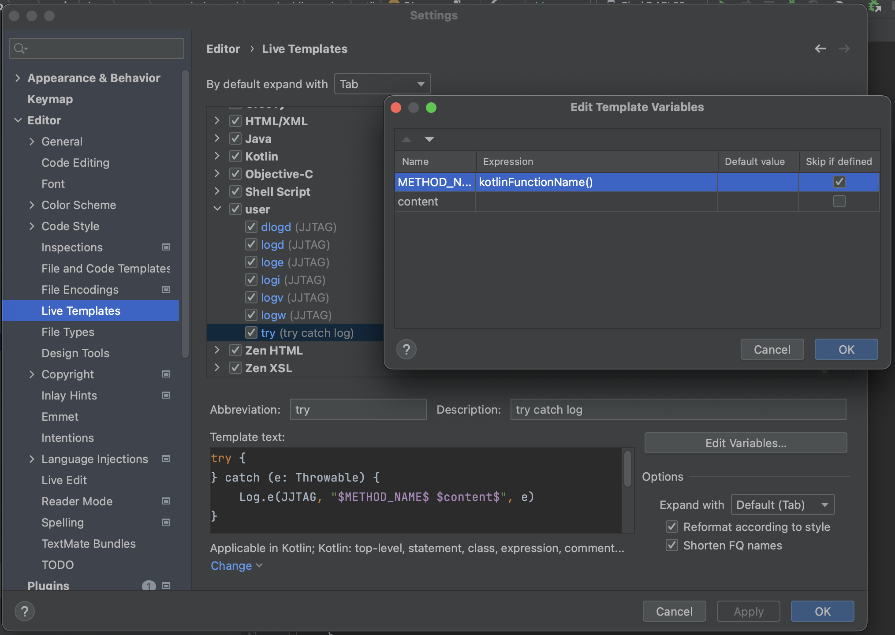Click the move variable down arrow

click(429, 139)
